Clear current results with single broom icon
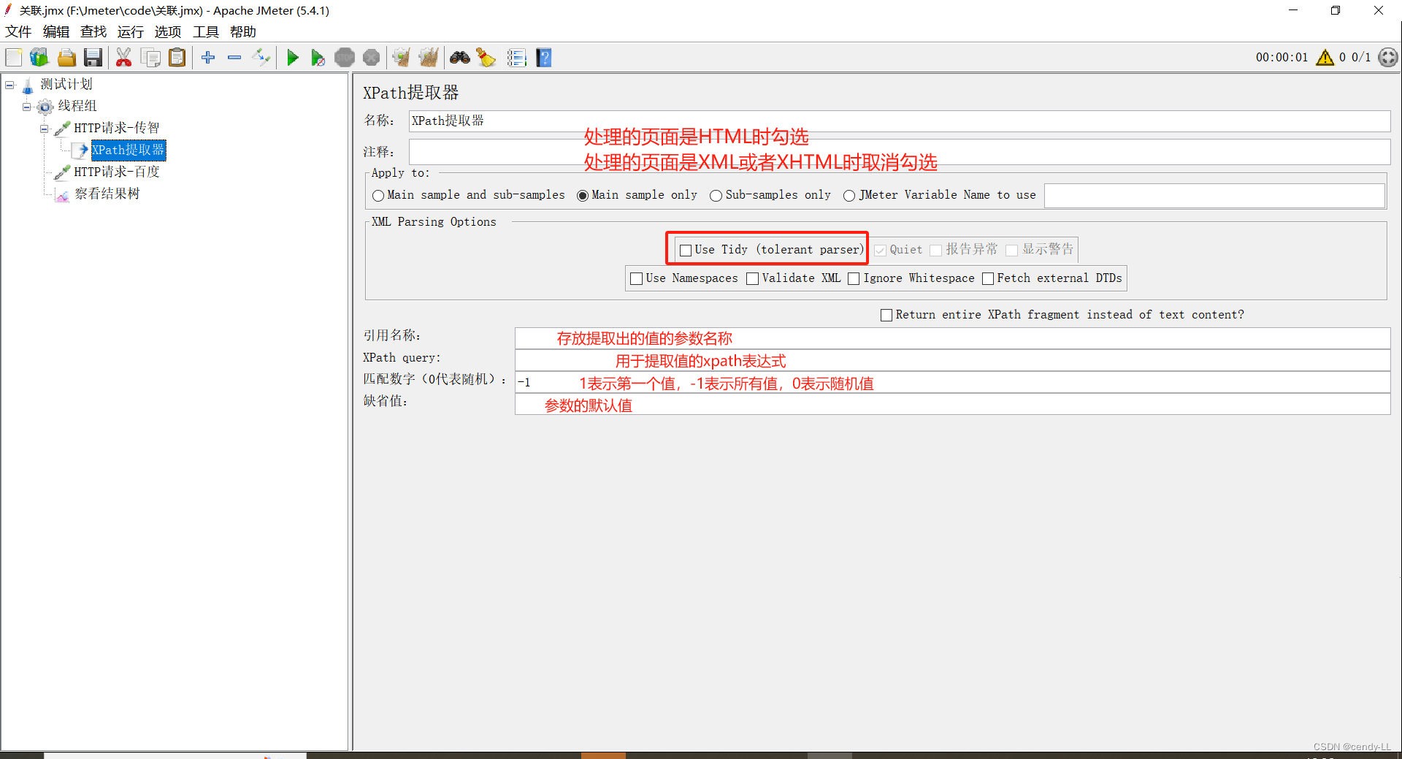1402x759 pixels. click(401, 57)
